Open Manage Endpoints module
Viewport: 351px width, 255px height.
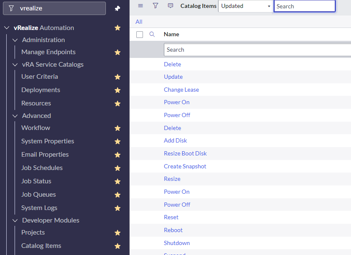point(48,52)
